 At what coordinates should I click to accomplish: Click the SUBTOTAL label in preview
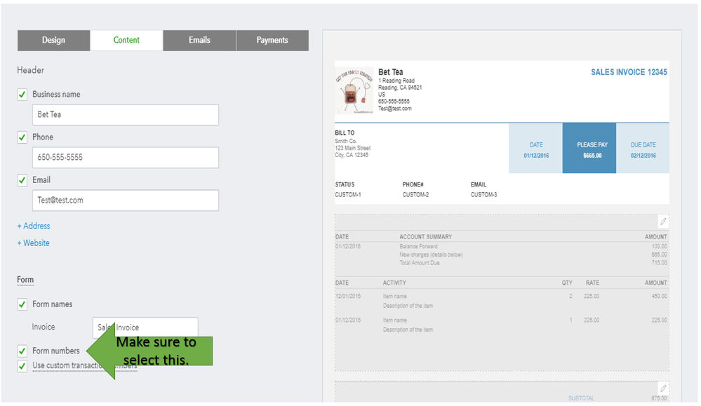point(581,398)
